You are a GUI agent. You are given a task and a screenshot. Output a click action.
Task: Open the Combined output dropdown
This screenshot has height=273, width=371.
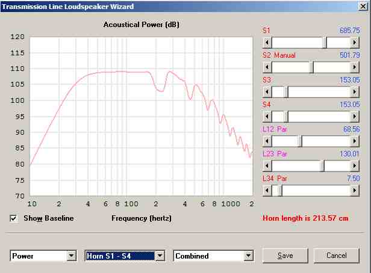tap(248, 256)
